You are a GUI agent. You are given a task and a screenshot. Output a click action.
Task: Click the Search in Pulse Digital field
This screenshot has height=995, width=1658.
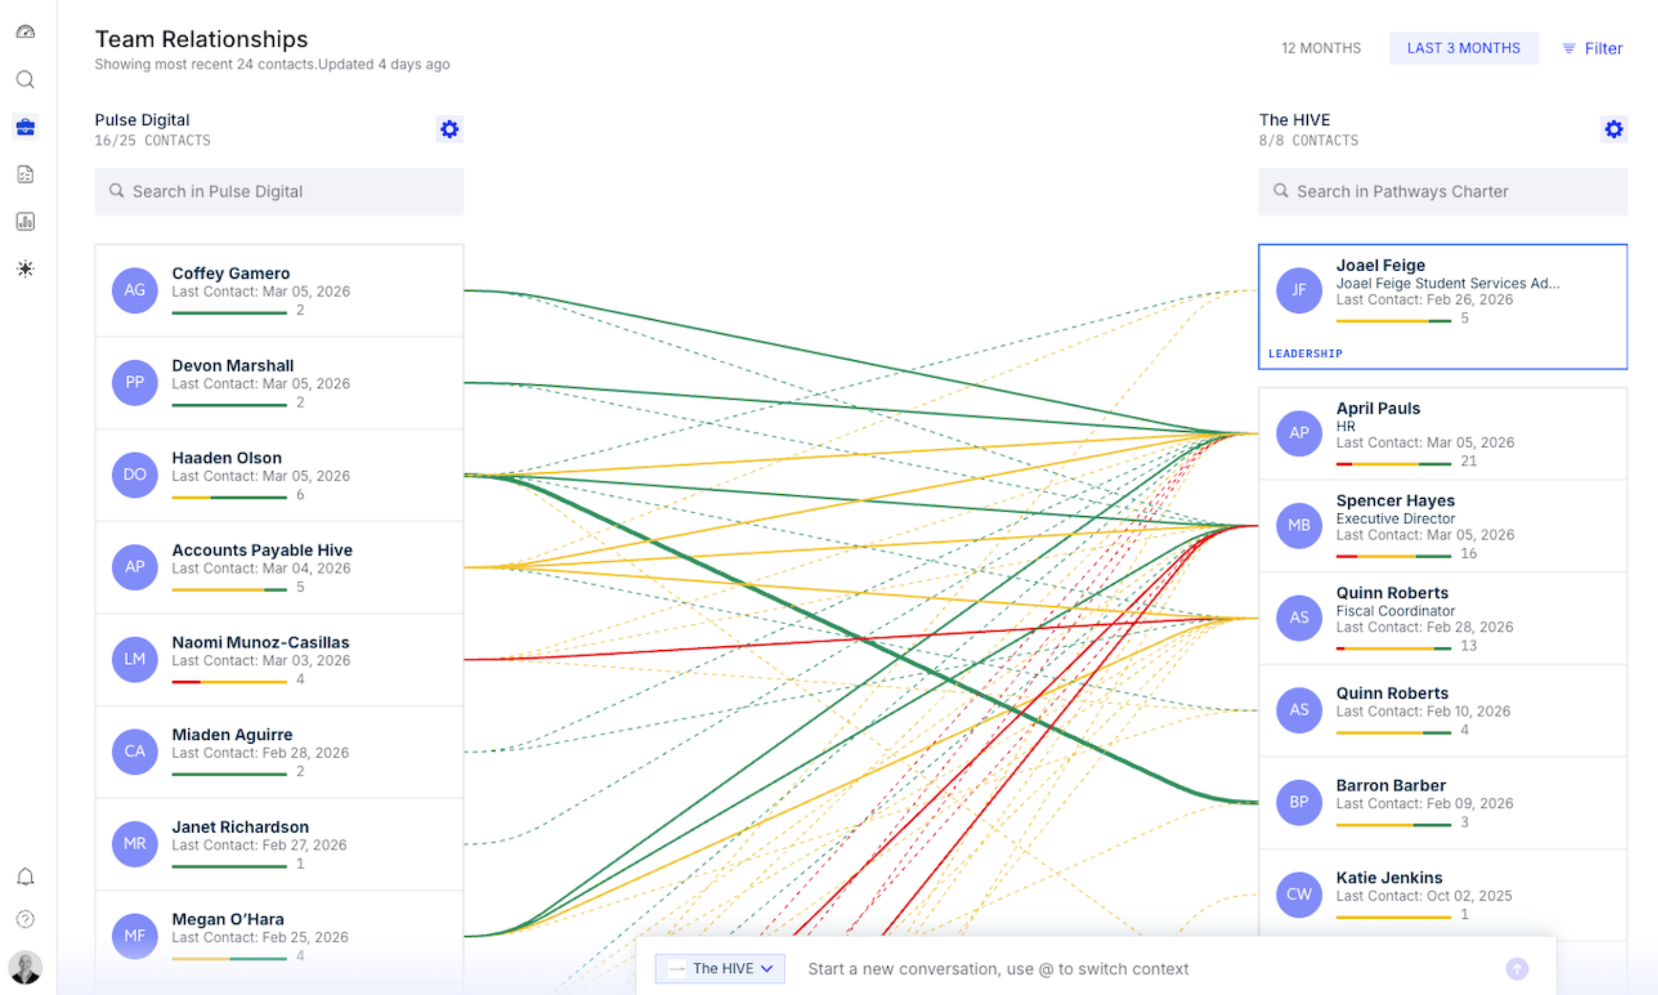(279, 192)
